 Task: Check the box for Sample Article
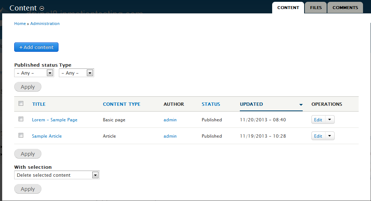click(21, 135)
